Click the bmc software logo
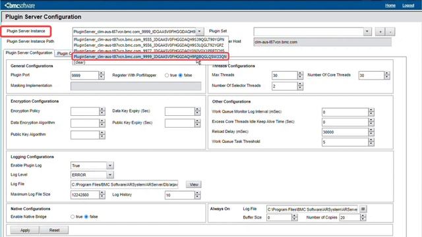 [20, 5]
